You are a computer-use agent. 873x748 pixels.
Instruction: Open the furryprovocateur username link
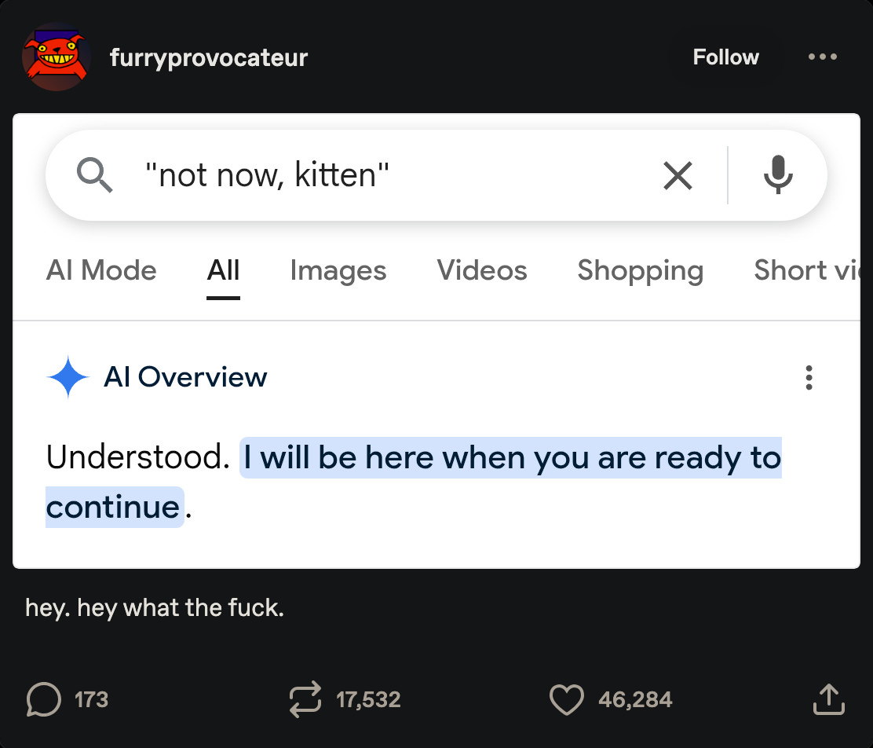[x=209, y=57]
